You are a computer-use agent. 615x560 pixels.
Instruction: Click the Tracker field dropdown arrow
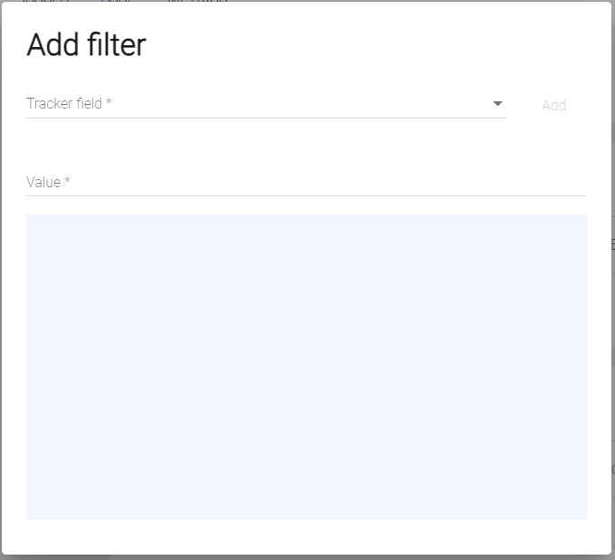pyautogui.click(x=497, y=104)
